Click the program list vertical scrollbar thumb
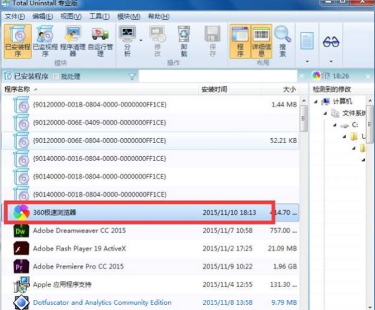The height and width of the screenshot is (310, 375). click(303, 118)
